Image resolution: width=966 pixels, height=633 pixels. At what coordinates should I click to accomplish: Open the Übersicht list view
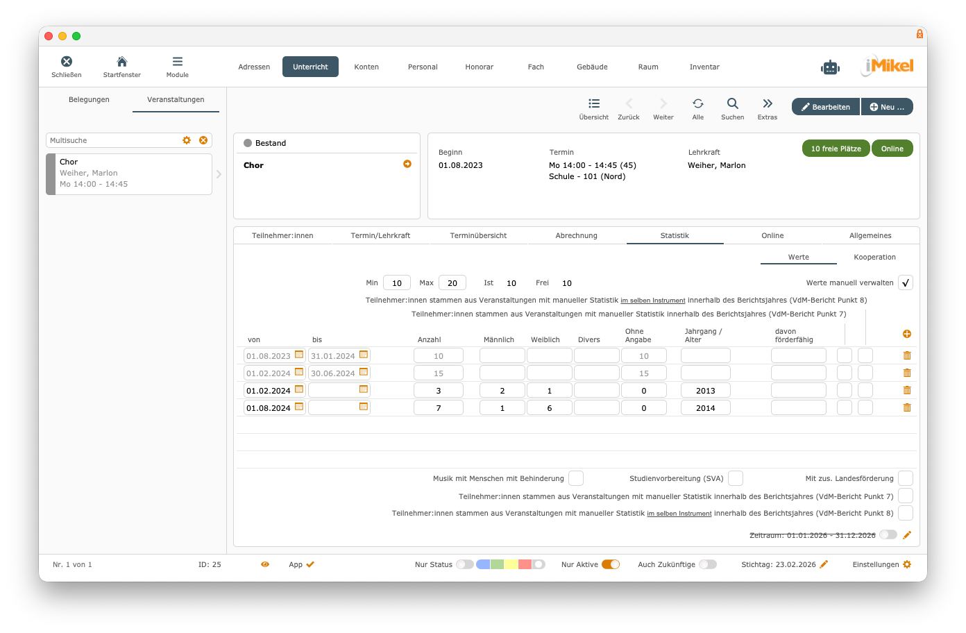tap(594, 104)
